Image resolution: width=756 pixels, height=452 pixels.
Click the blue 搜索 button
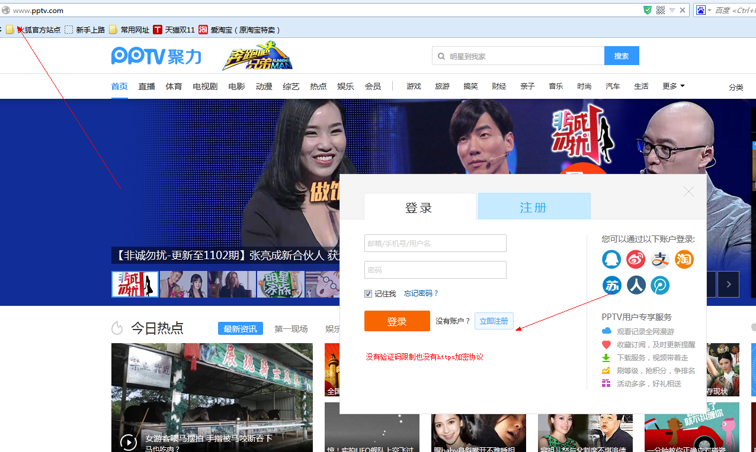622,56
